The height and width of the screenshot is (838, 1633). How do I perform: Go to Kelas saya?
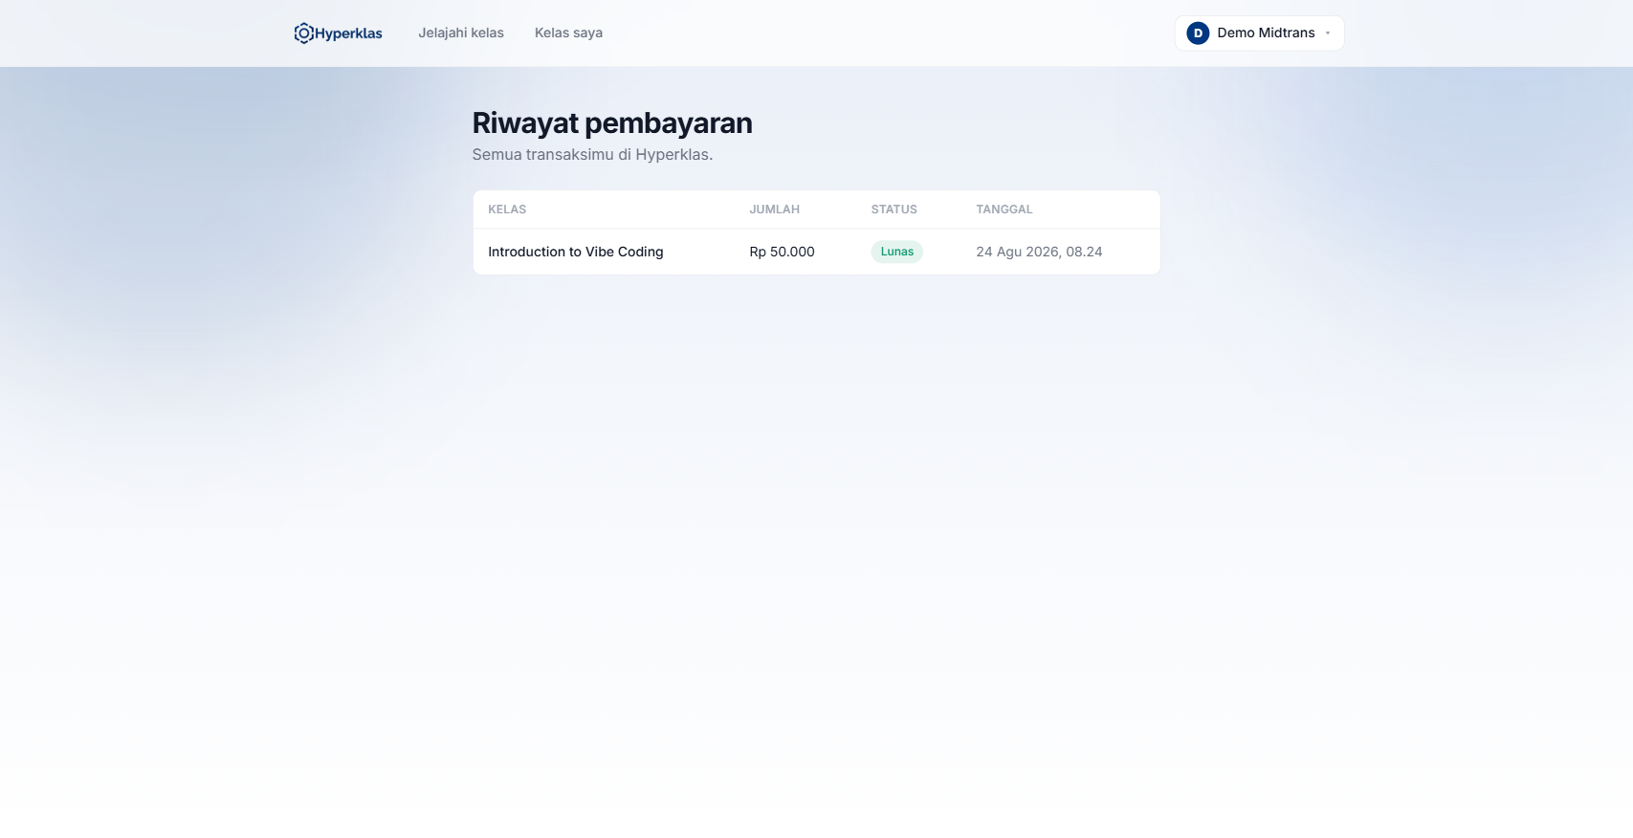pos(568,33)
